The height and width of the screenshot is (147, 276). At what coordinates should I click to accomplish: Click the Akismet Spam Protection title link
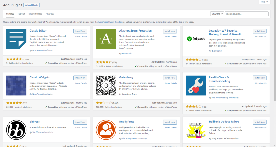135,31
